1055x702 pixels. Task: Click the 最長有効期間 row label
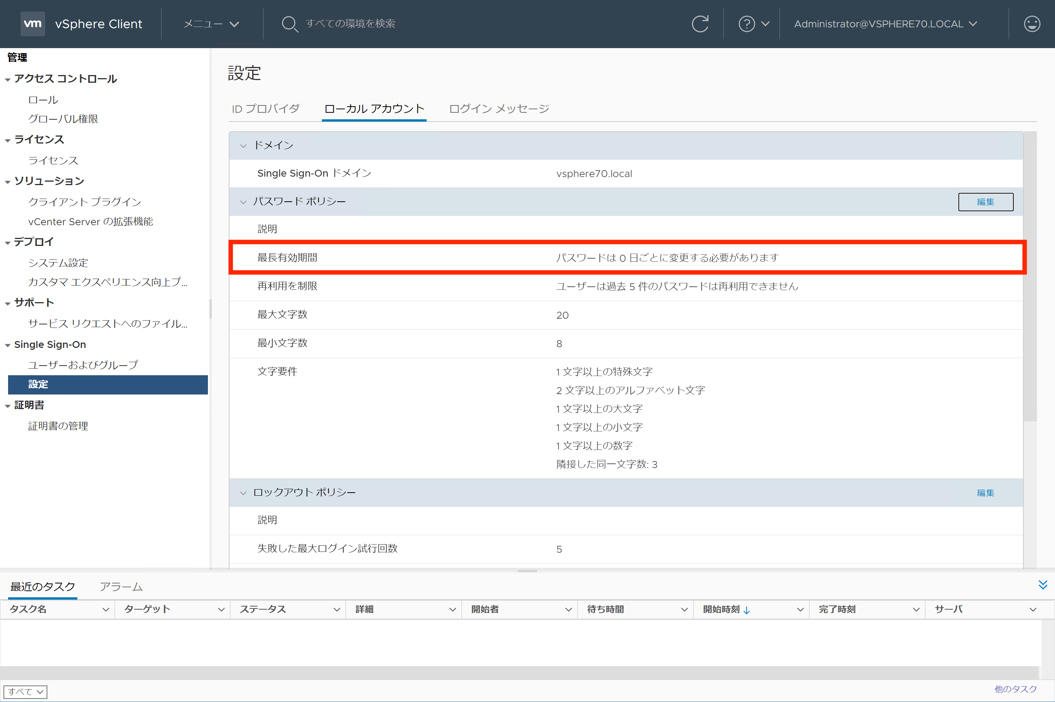click(x=287, y=257)
